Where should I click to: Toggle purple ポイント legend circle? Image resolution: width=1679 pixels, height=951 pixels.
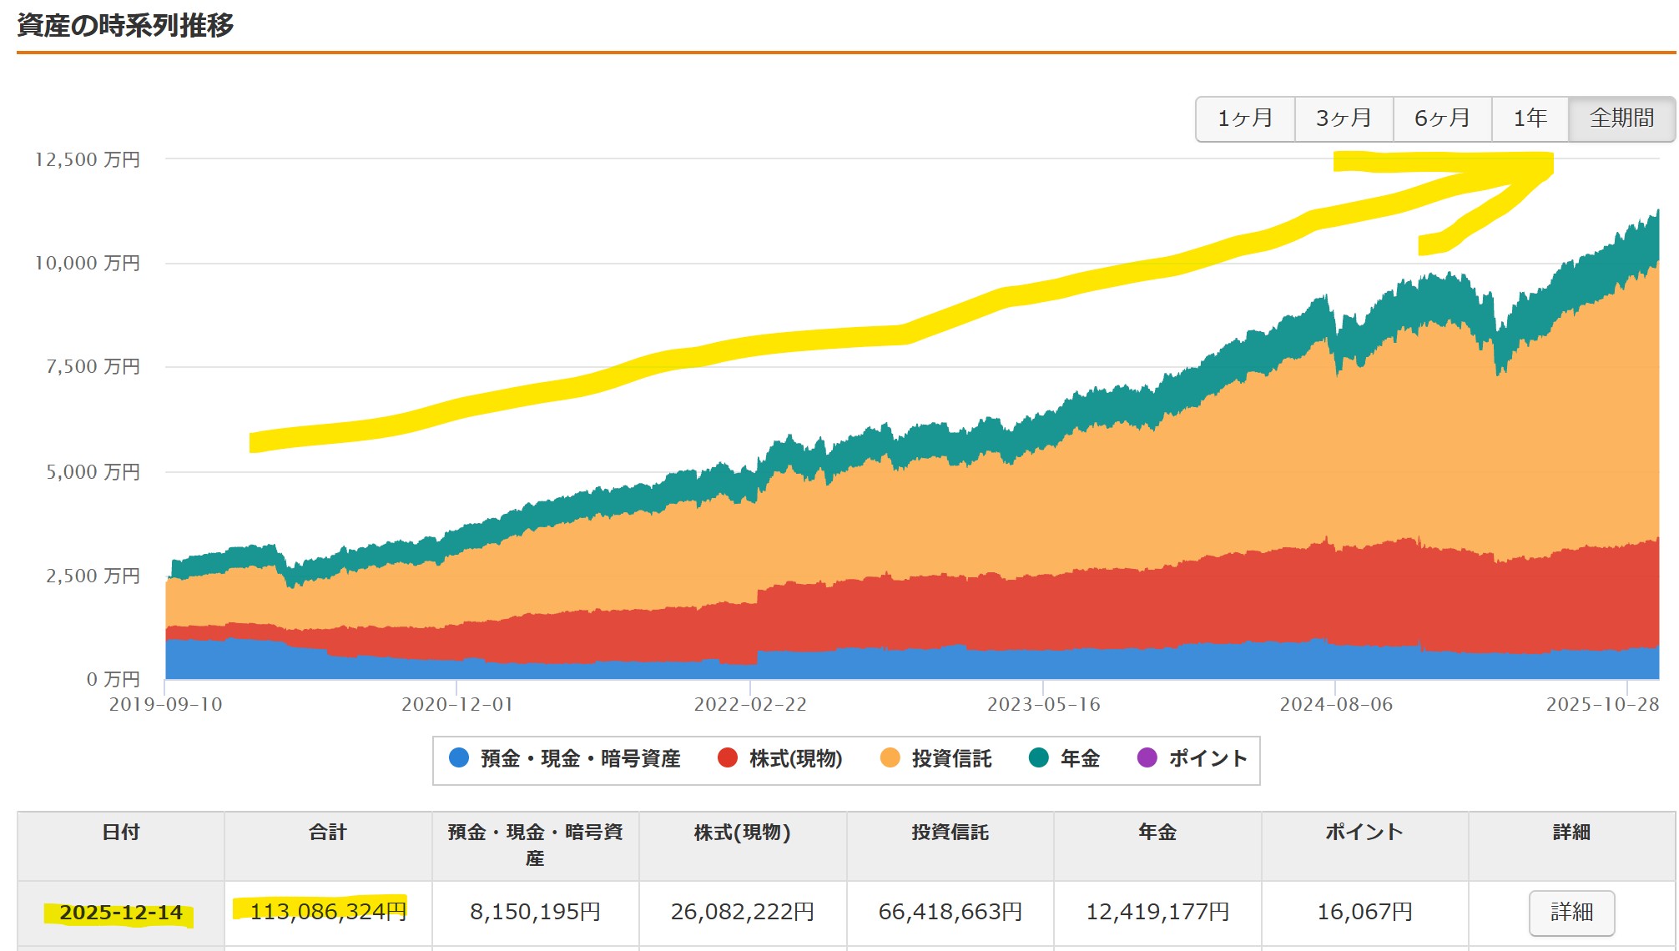coord(1147,757)
